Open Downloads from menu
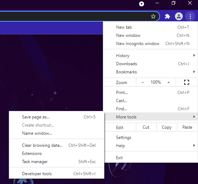The image size is (198, 184). tap(150, 64)
